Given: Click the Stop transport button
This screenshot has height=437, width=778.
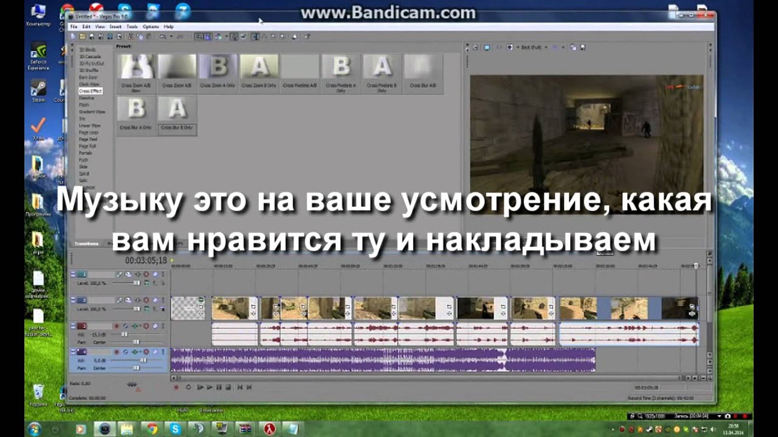Looking at the screenshot, I should click(x=229, y=387).
